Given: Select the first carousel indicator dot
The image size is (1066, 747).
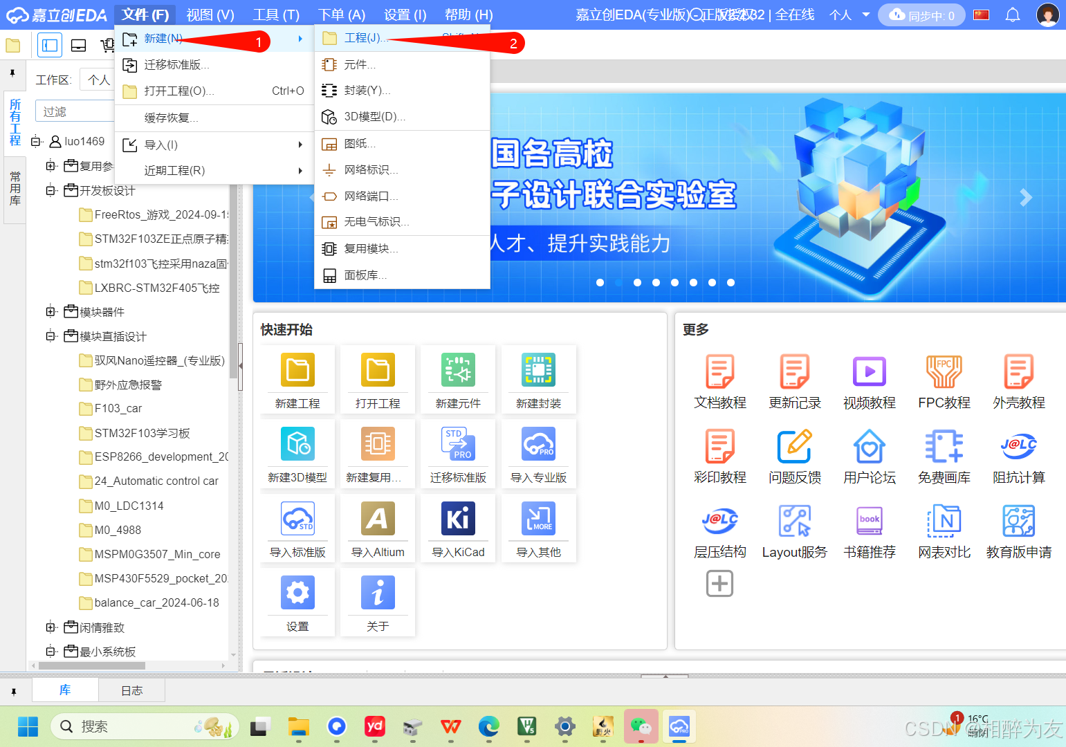Looking at the screenshot, I should click(600, 282).
